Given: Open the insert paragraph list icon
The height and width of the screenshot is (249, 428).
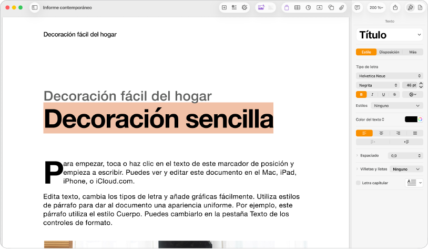Looking at the screenshot, I should 234,8.
